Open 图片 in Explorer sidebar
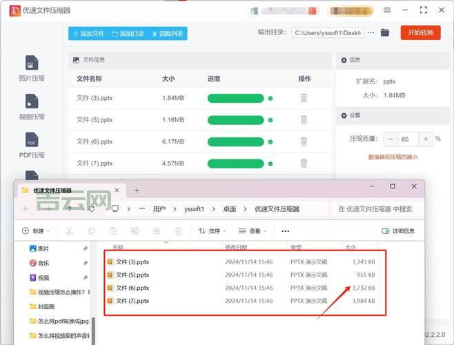This screenshot has width=454, height=345. pyautogui.click(x=39, y=248)
